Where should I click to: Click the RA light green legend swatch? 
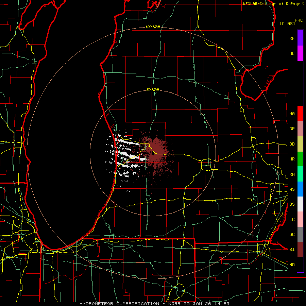300,174
